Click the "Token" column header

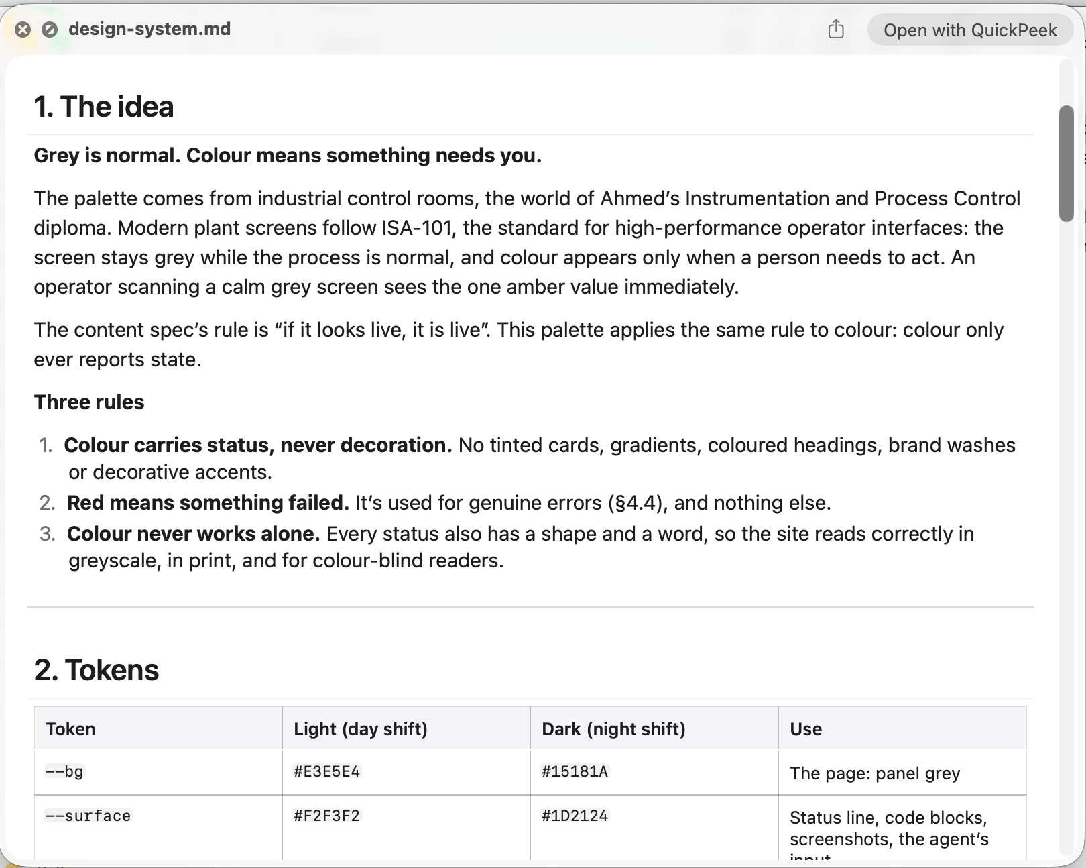(x=158, y=728)
